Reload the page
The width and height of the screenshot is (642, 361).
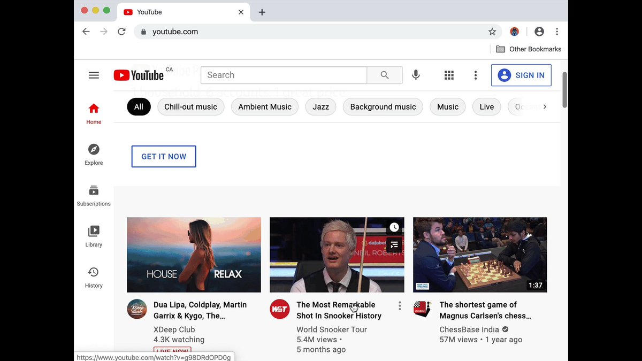pos(121,32)
